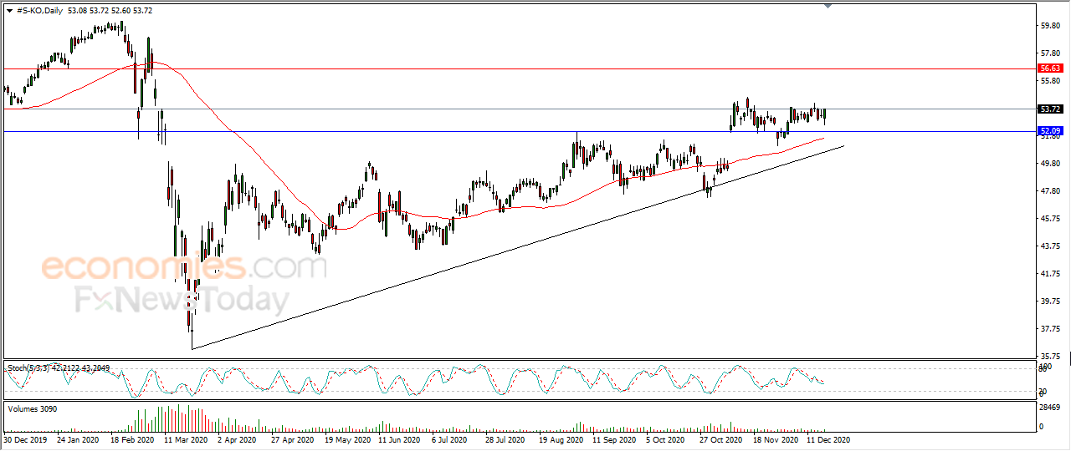Click the 37.75 label on price scale
Screen dimensions: 1071x451
[x=1049, y=329]
